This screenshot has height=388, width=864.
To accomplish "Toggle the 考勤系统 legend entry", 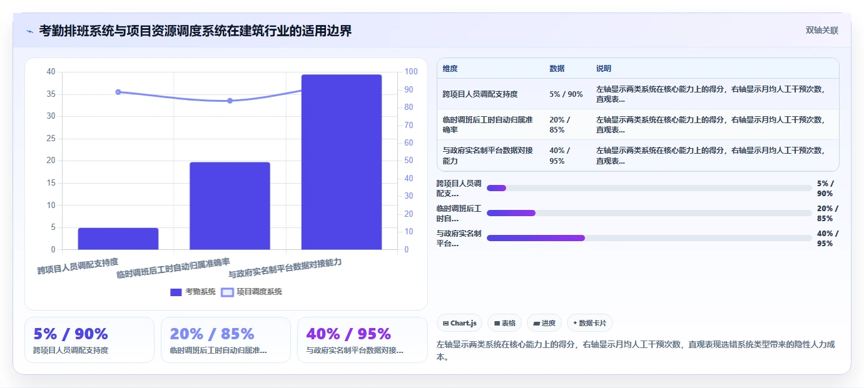I will click(x=193, y=292).
